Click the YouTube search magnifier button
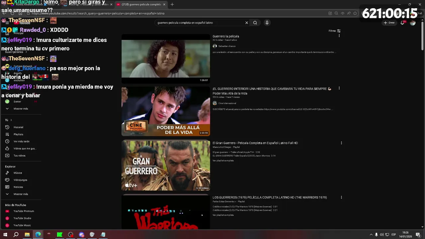425x239 pixels. tap(255, 23)
